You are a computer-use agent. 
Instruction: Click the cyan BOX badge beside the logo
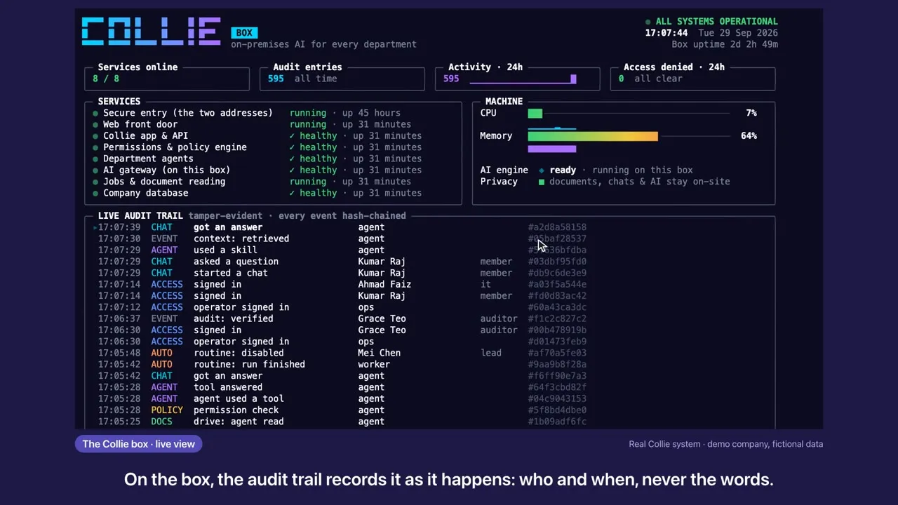tap(244, 32)
